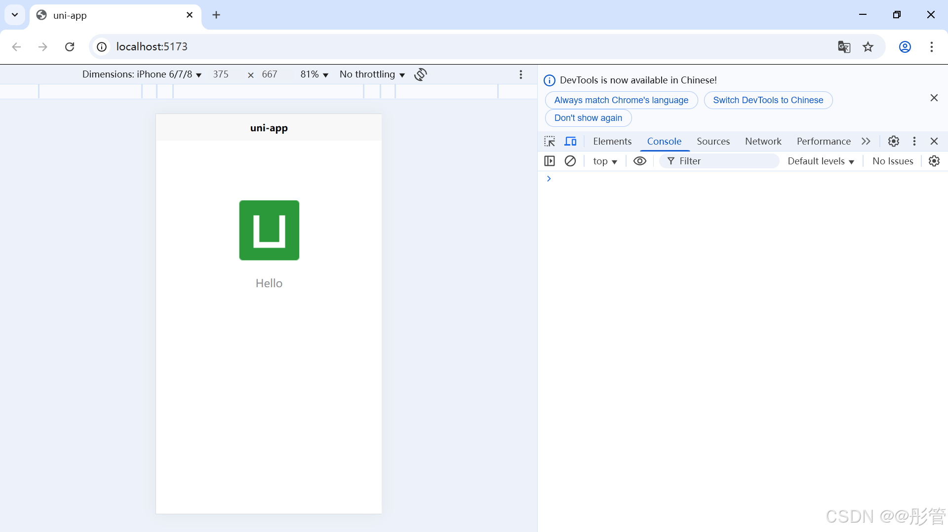This screenshot has width=948, height=532.
Task: Reload the localhost page
Action: pos(70,46)
